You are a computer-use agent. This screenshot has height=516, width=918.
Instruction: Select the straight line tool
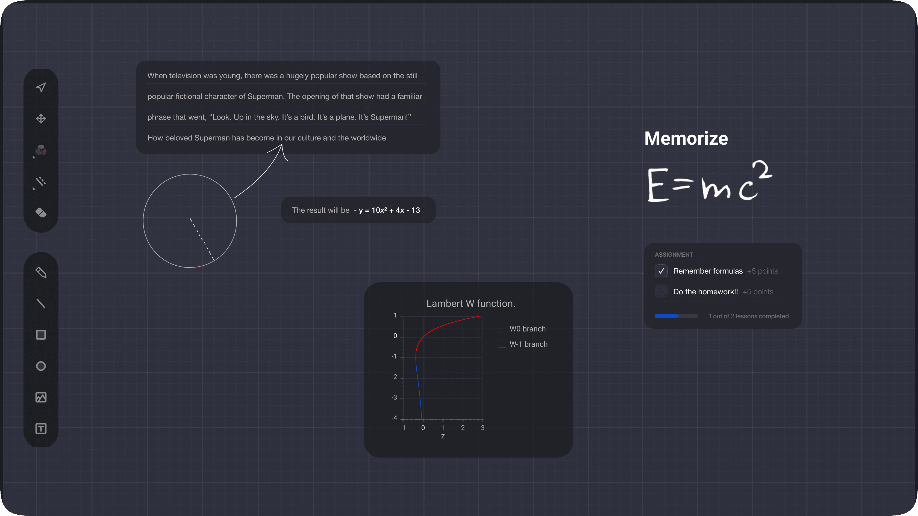pyautogui.click(x=41, y=303)
